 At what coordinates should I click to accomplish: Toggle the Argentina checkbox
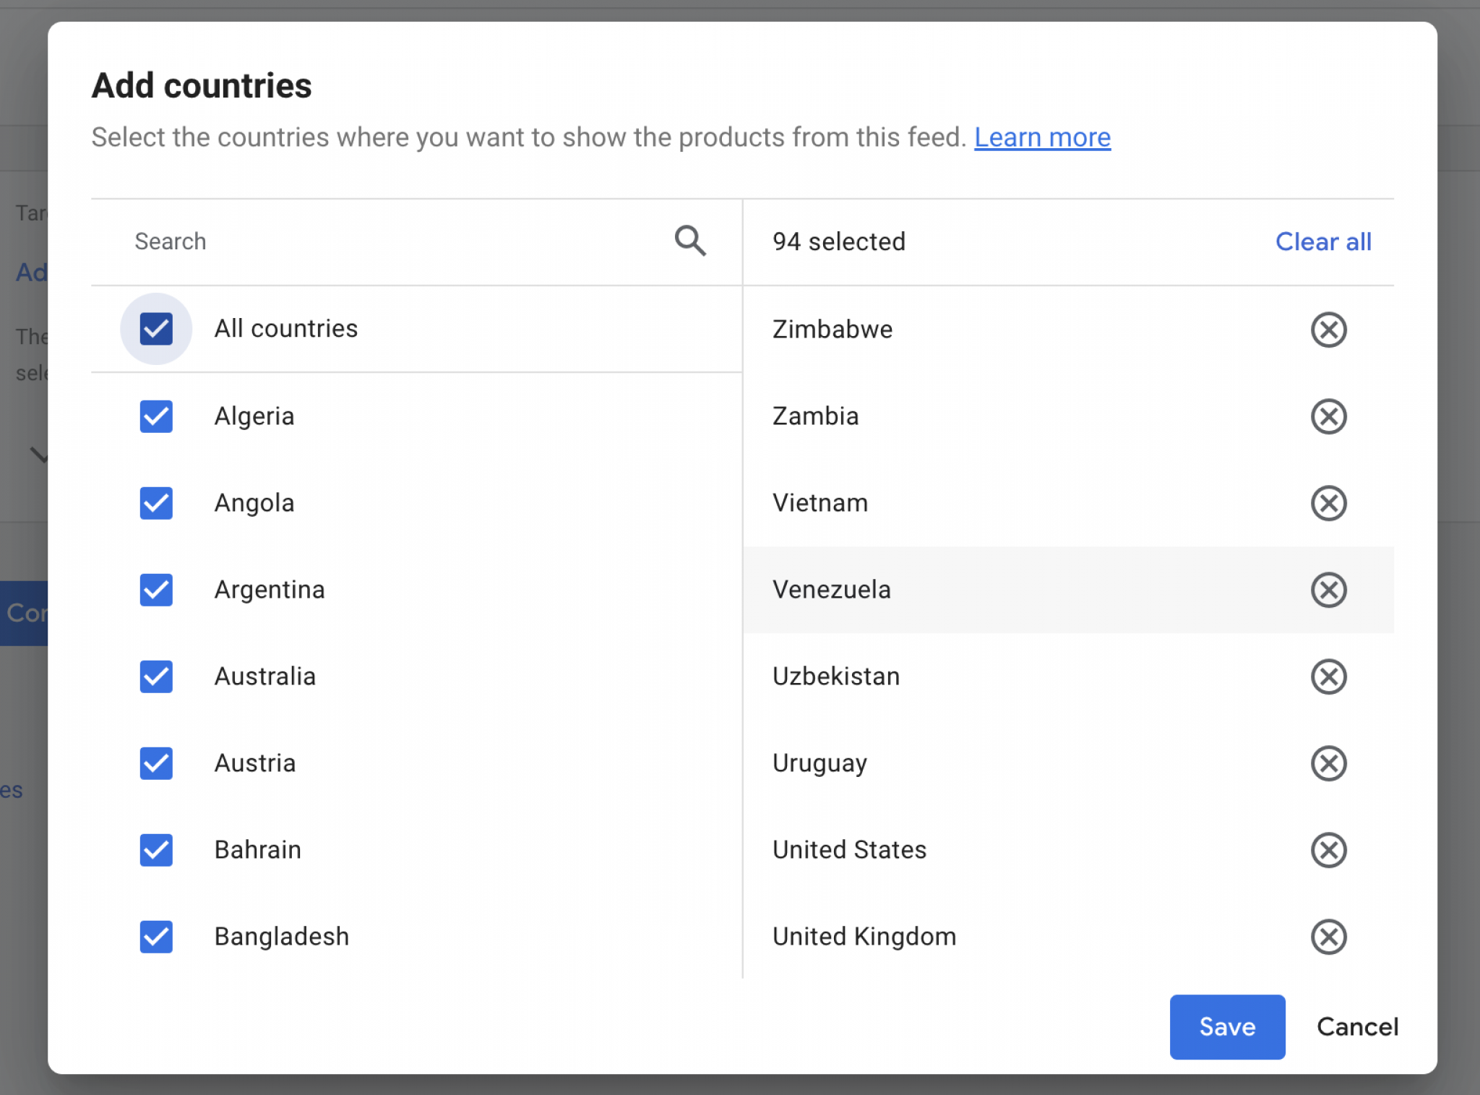click(156, 590)
